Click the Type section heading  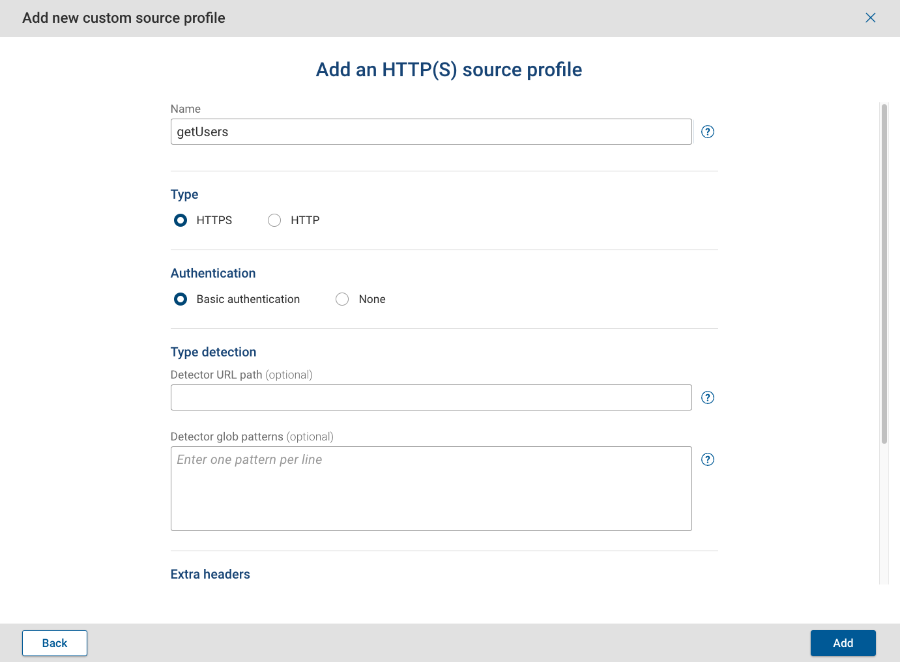pos(184,194)
